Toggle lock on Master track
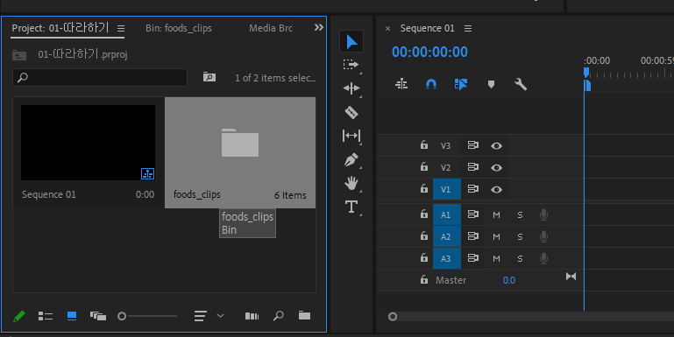The height and width of the screenshot is (337, 674). (424, 280)
